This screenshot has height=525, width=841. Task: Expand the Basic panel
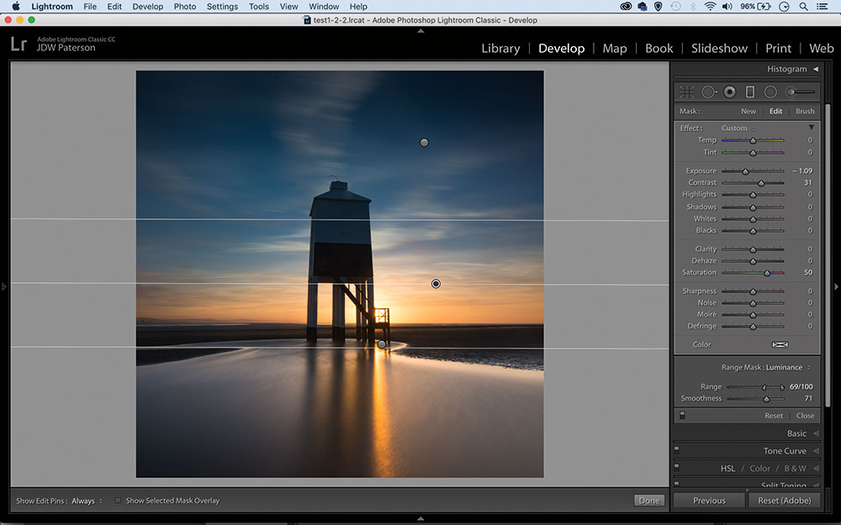(815, 433)
